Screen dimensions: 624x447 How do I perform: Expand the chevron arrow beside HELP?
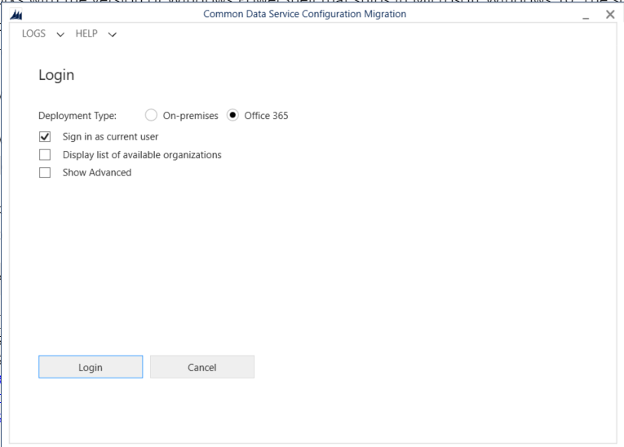coord(112,34)
